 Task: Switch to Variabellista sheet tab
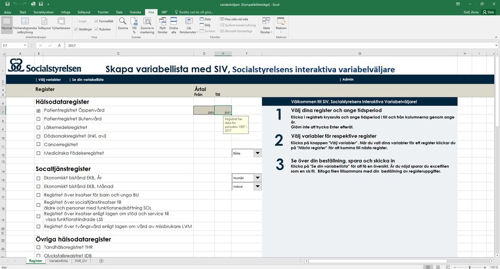59,261
